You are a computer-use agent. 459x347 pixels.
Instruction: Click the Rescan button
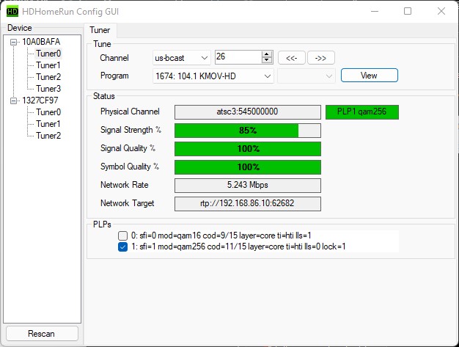42,334
